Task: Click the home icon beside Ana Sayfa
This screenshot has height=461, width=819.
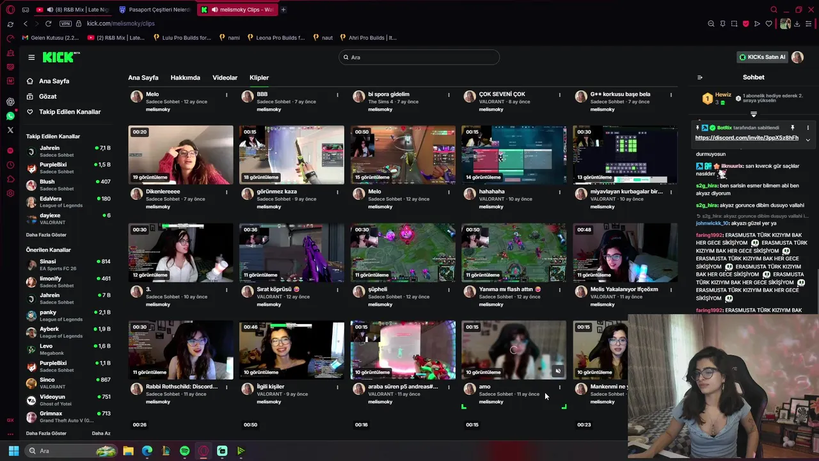Action: pyautogui.click(x=30, y=81)
